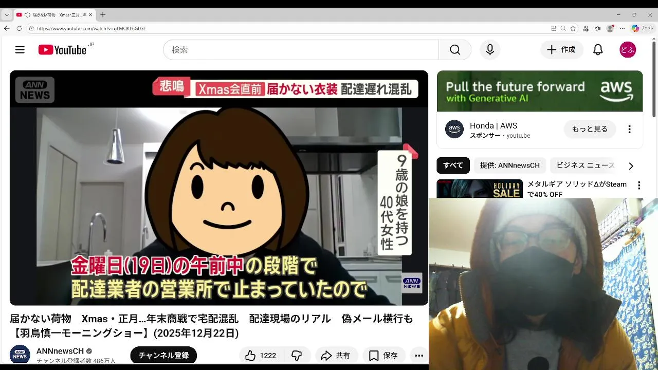Click the 検索 search input field
The image size is (658, 370).
(301, 50)
